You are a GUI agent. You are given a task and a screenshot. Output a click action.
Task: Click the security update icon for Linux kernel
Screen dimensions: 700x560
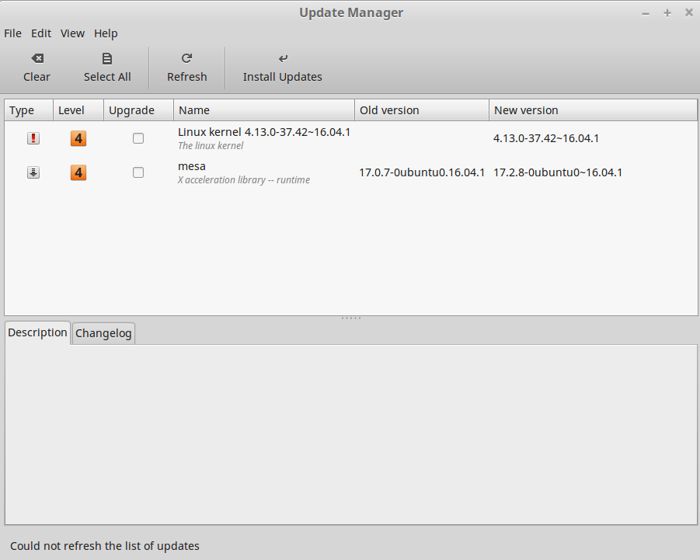pyautogui.click(x=33, y=138)
